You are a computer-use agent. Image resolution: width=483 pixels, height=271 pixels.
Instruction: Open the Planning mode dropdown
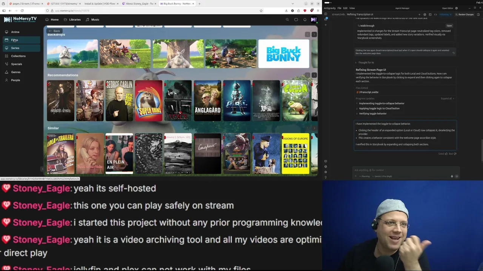[365, 176]
